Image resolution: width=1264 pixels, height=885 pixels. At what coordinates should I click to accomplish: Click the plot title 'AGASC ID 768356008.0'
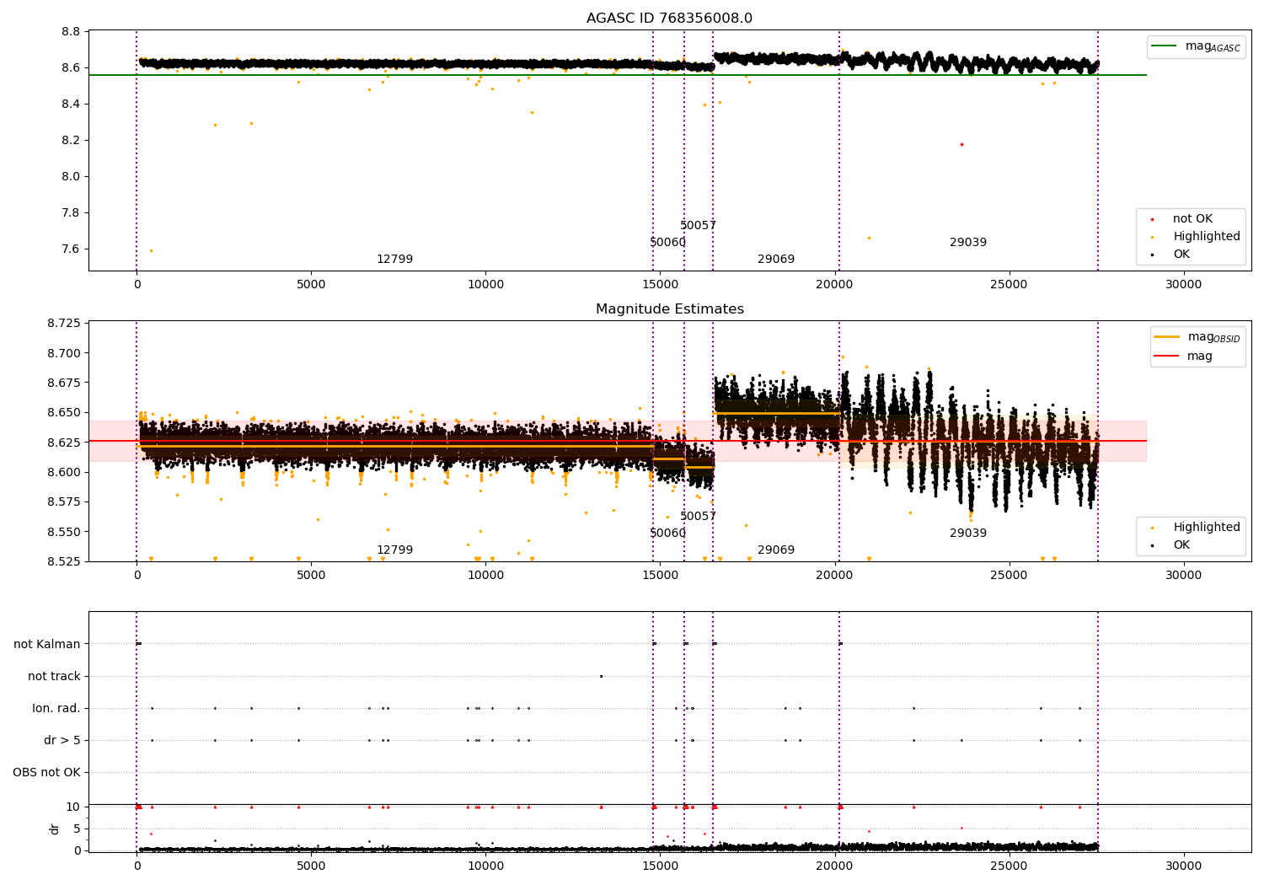coord(669,19)
